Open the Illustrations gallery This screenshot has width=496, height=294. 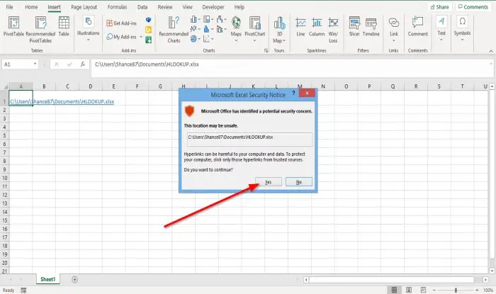(x=89, y=29)
